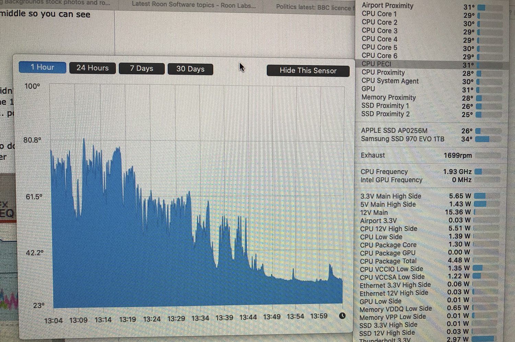The image size is (515, 342).
Task: Select the CPU Frequency 1.93 GHz row
Action: coord(432,172)
